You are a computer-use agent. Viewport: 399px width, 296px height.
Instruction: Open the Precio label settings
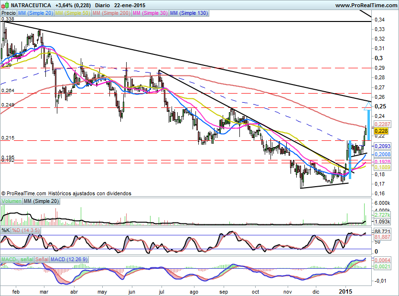coord(9,13)
